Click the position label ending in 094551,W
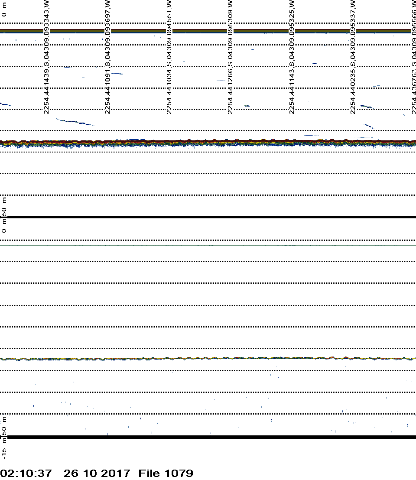 [169, 56]
